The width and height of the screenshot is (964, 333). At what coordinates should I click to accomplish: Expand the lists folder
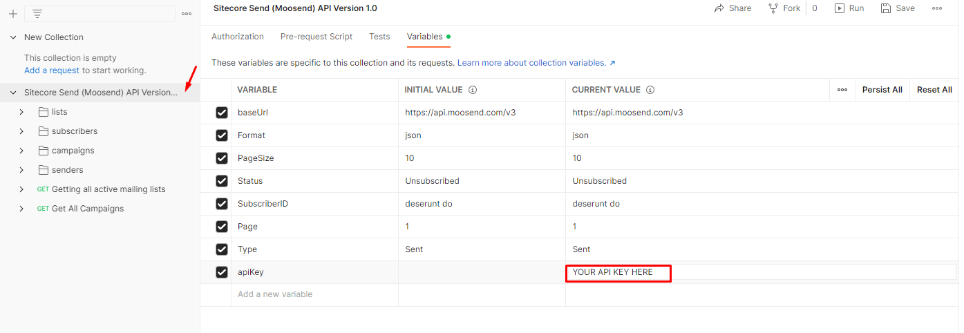coord(21,112)
